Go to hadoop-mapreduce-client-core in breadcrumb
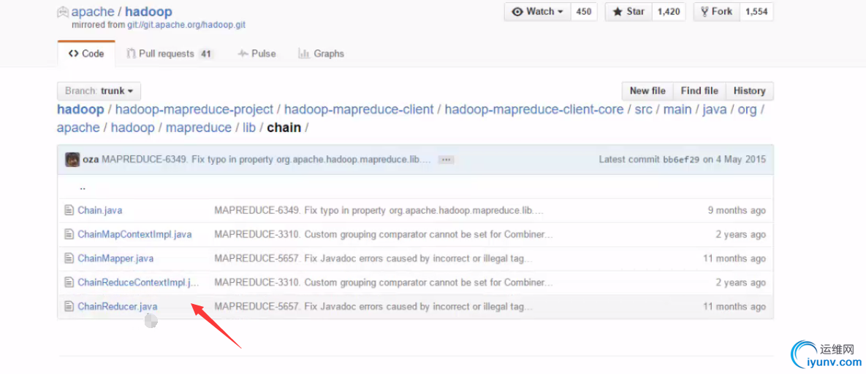The height and width of the screenshot is (374, 866). 534,109
